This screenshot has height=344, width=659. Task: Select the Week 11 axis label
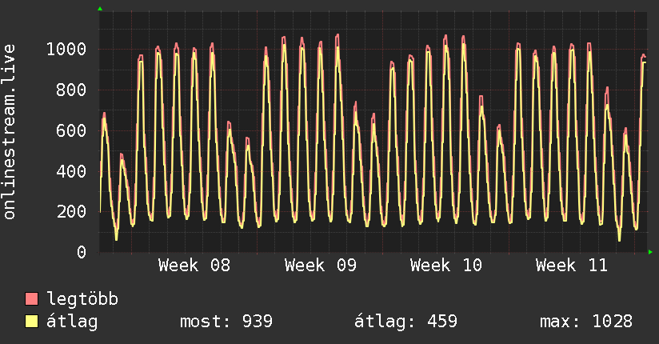pos(571,266)
